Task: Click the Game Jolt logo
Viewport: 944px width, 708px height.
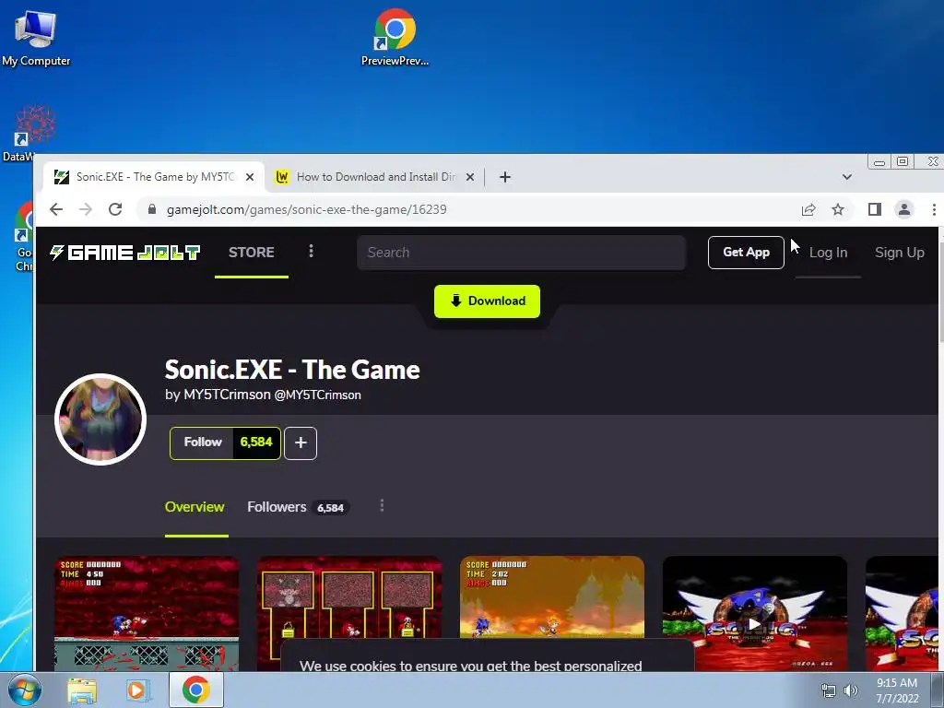Action: 124,253
